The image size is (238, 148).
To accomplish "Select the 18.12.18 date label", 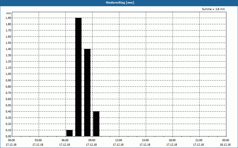I will [x=225, y=145].
